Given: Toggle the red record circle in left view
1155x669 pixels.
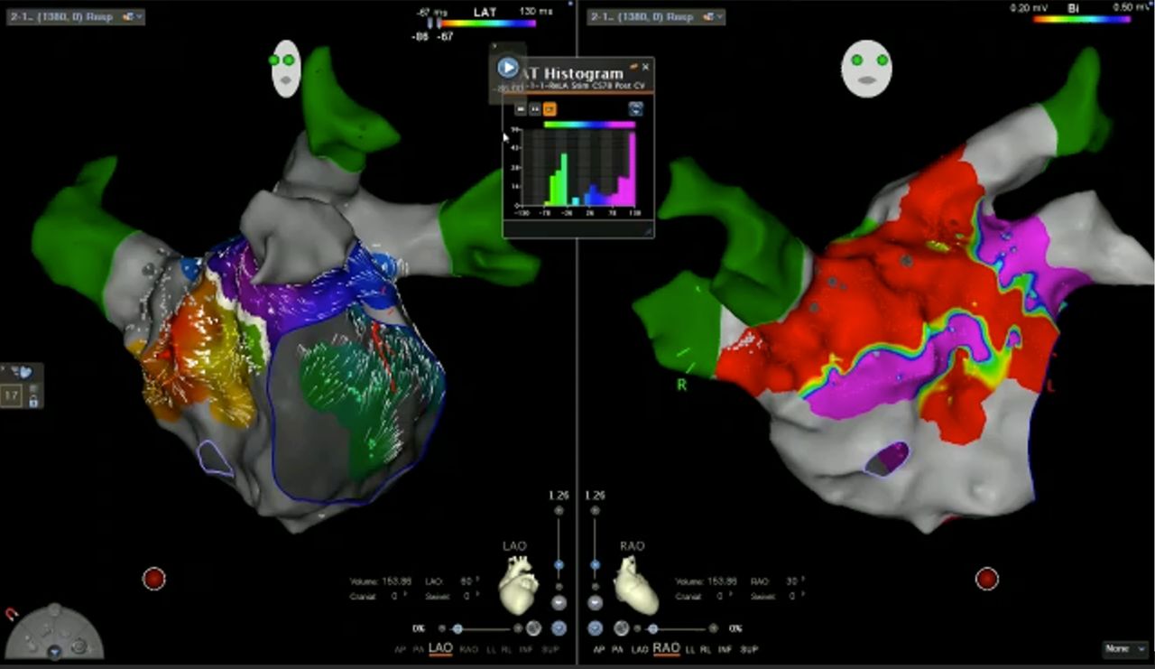Looking at the screenshot, I should 154,579.
